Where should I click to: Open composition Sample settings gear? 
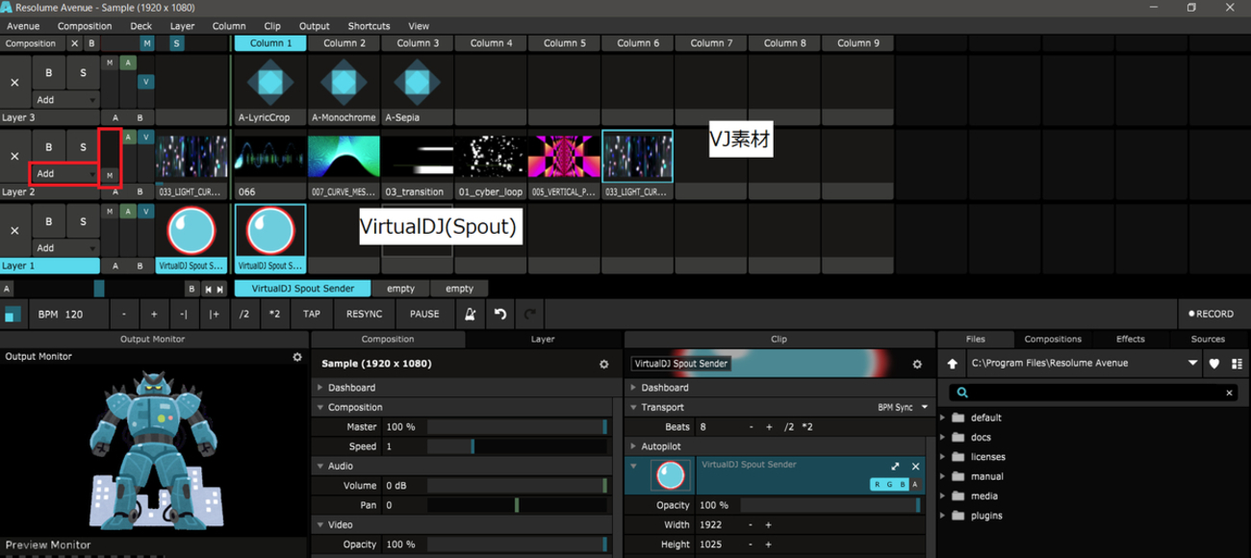(603, 365)
